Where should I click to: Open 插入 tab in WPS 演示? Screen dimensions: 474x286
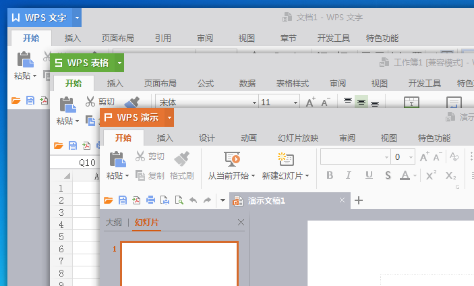point(165,138)
